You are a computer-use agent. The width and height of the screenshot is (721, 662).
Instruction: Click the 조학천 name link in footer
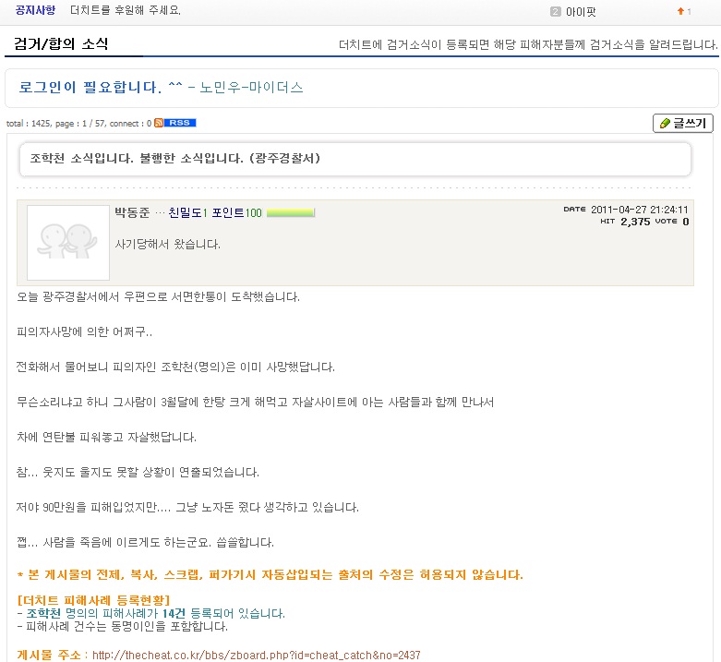coord(43,613)
